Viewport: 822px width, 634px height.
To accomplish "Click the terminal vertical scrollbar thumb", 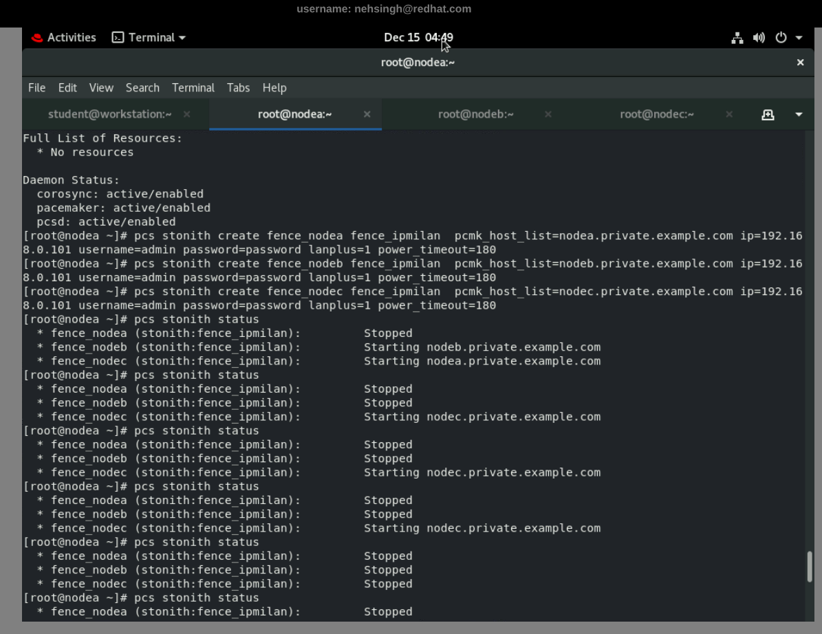I will [x=810, y=567].
